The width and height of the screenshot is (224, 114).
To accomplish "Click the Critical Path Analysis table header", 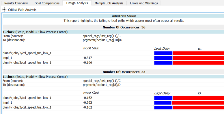I will [x=124, y=16].
